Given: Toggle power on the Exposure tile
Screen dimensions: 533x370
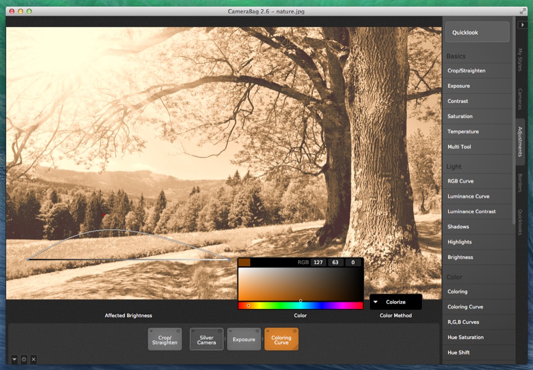Looking at the screenshot, I should 257,331.
